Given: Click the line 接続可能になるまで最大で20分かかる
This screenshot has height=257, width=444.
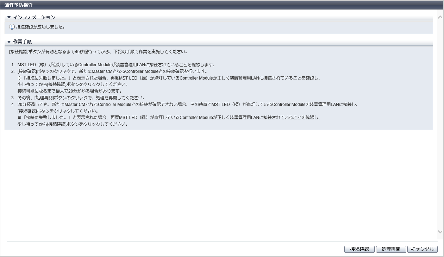Looking at the screenshot, I should (x=69, y=91).
